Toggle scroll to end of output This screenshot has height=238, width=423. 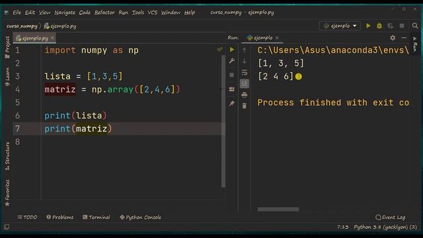coord(245,84)
